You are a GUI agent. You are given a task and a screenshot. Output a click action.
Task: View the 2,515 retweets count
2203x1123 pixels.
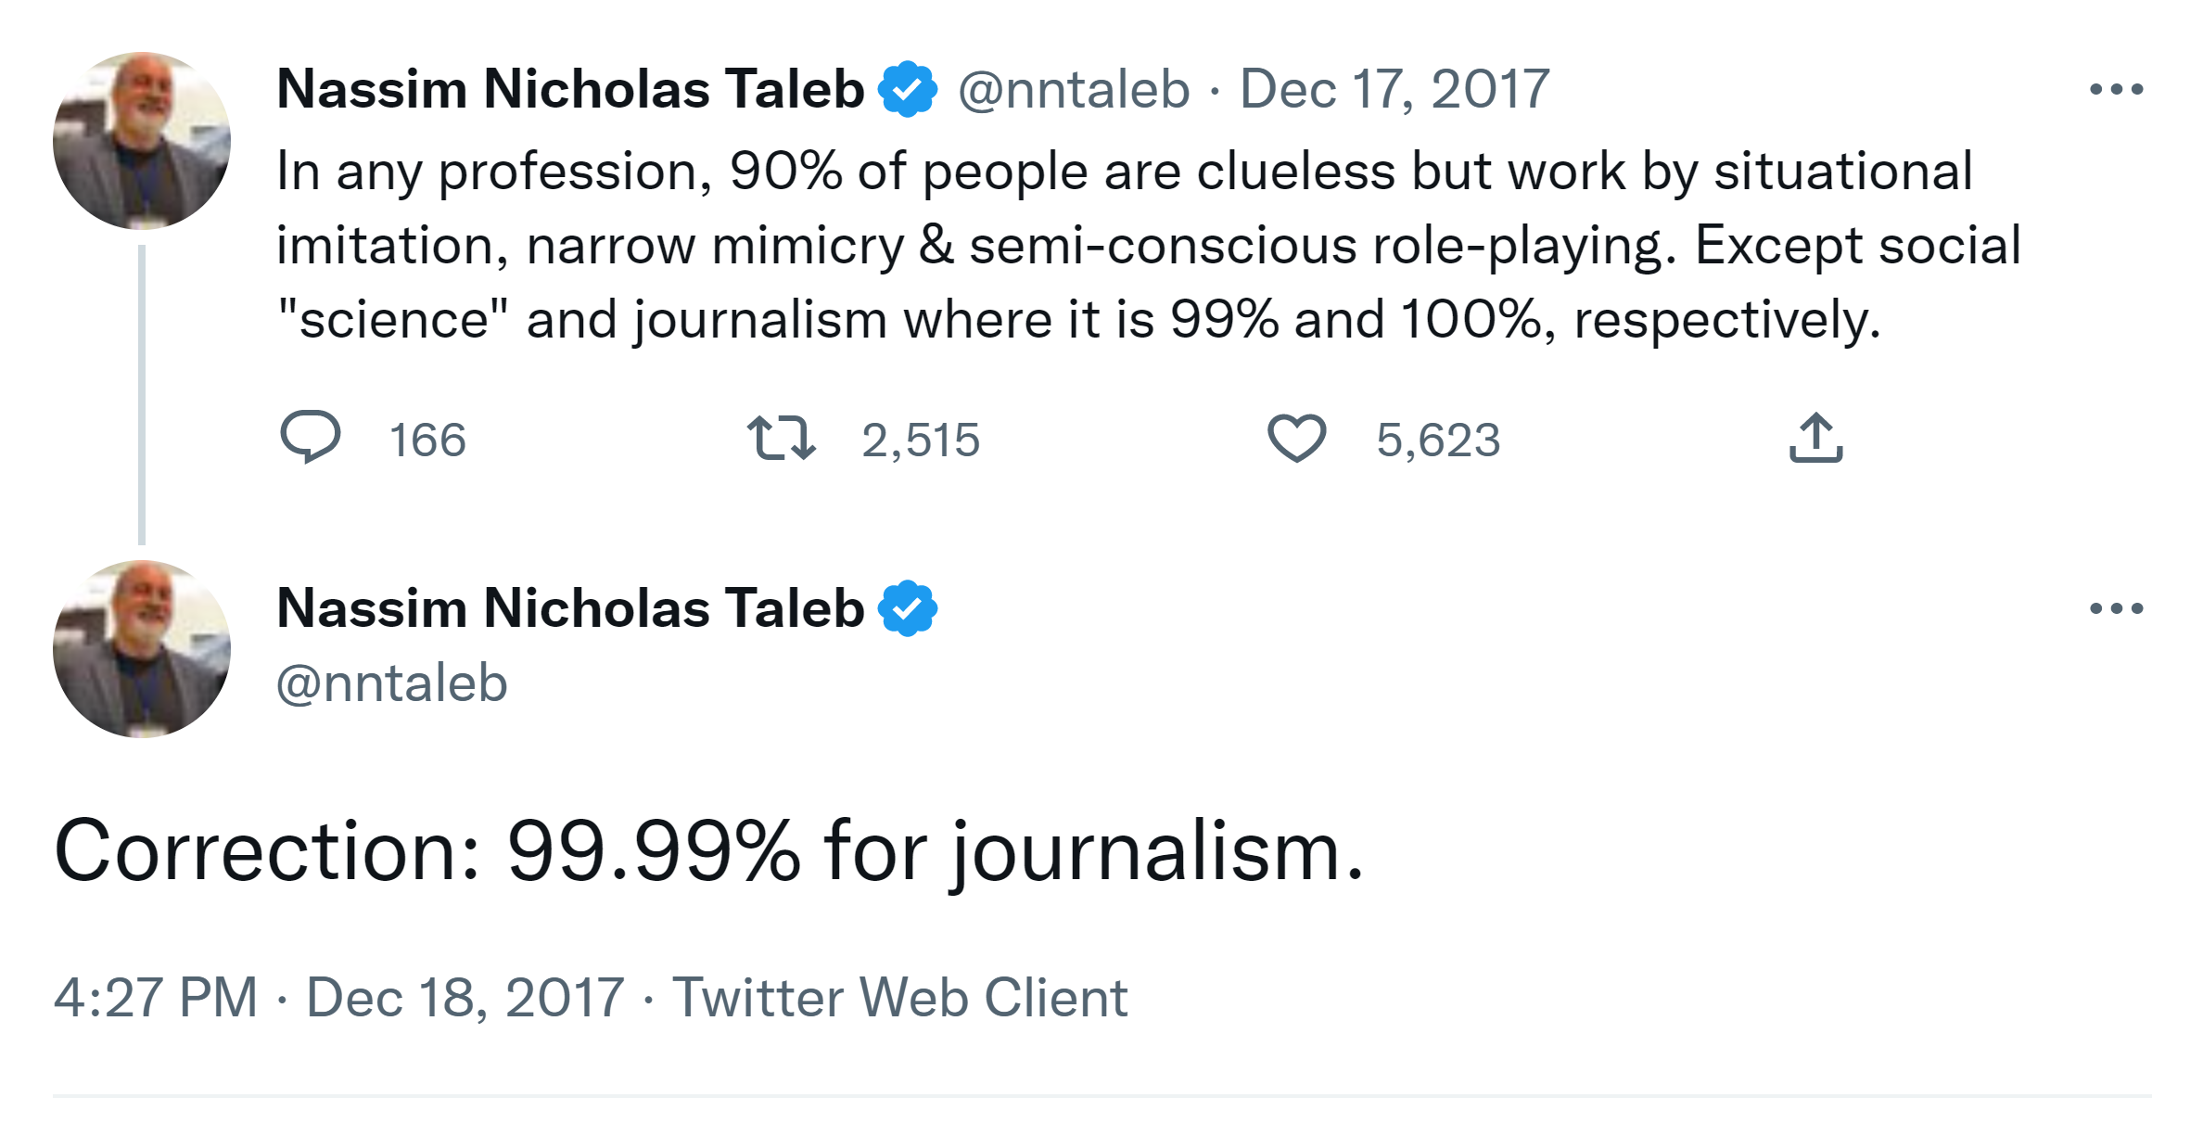tap(920, 440)
